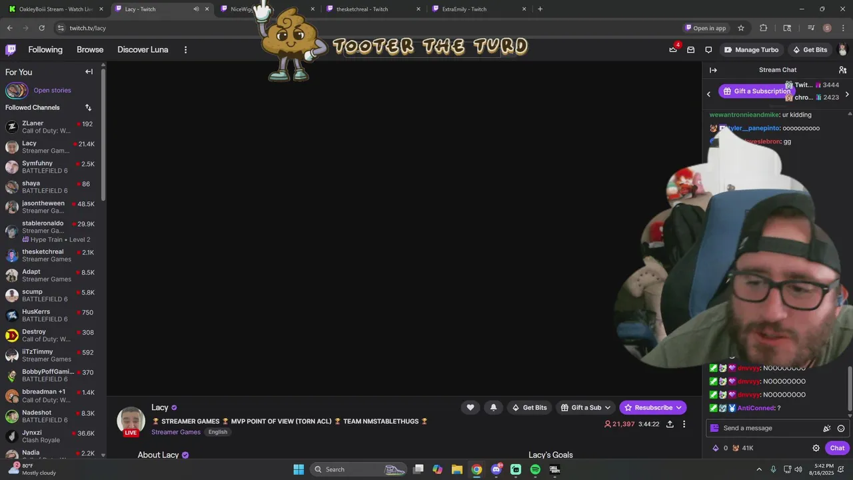Click Get Bits below the stream
This screenshot has width=853, height=480.
coord(529,407)
